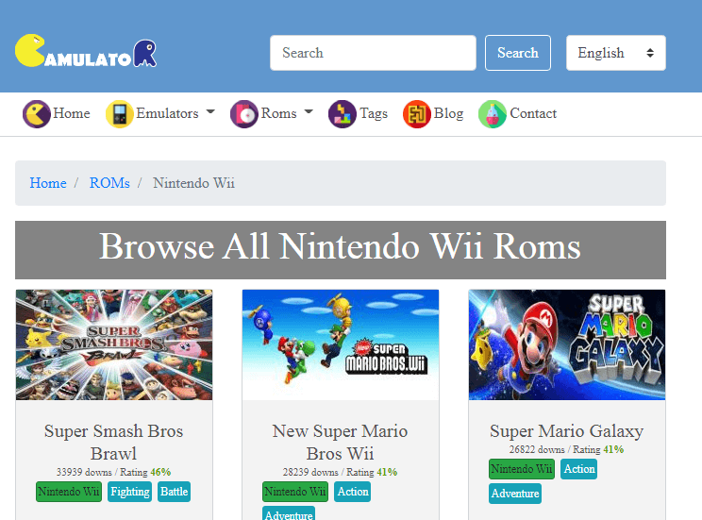Click the potion Contact icon
The height and width of the screenshot is (520, 702).
tap(493, 114)
